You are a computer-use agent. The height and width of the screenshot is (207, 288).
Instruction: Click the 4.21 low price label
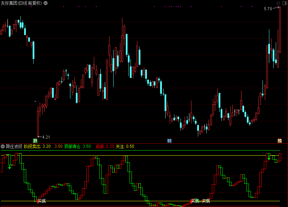[x=46, y=137]
